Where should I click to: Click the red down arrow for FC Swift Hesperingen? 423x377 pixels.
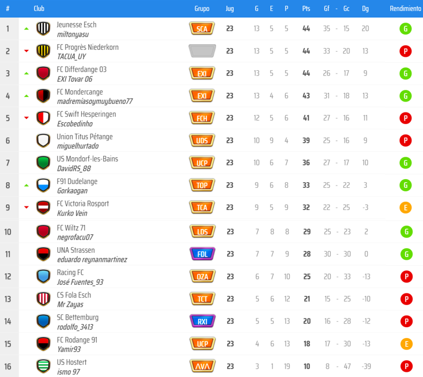pyautogui.click(x=27, y=118)
